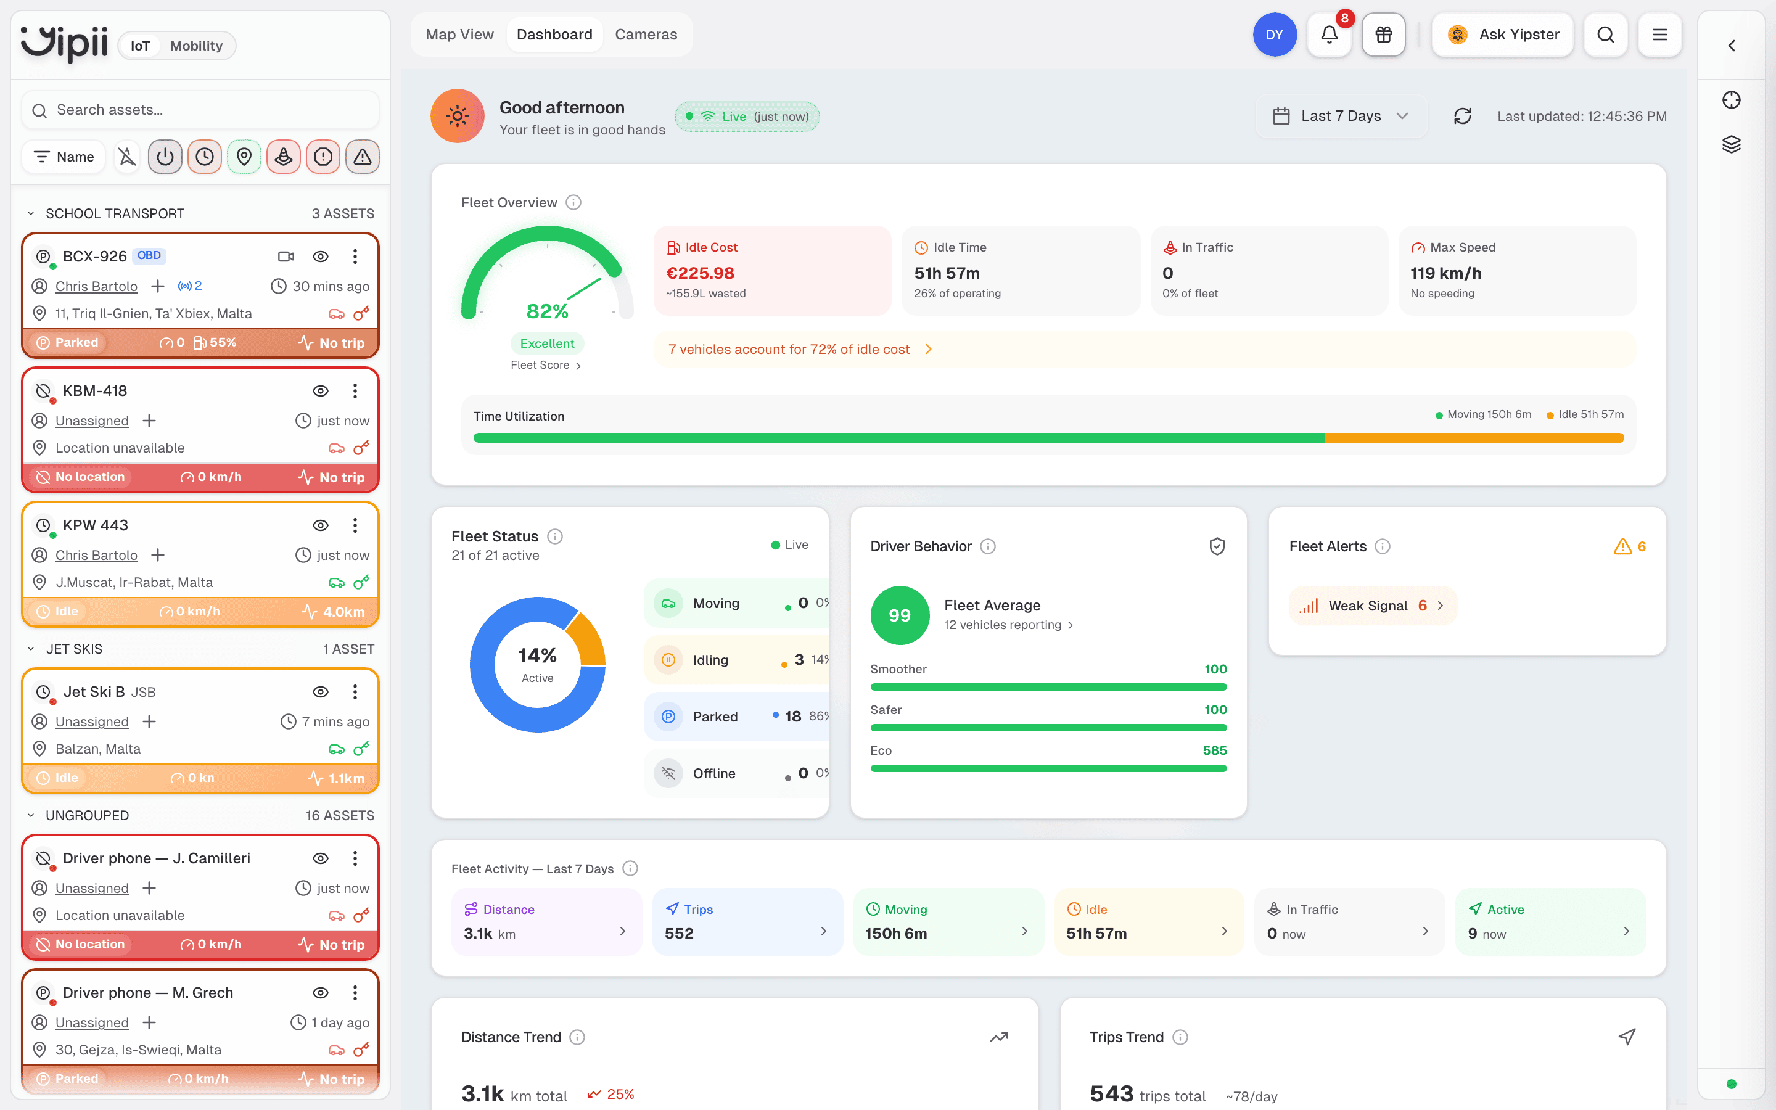
Task: Open the three-dot menu for KBM-418
Action: [355, 390]
